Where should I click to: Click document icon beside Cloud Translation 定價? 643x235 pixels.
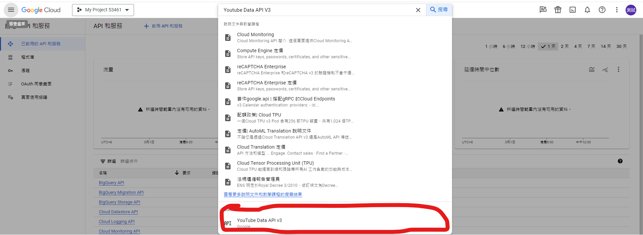coord(228,150)
